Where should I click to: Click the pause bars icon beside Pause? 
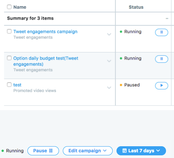click(51, 151)
